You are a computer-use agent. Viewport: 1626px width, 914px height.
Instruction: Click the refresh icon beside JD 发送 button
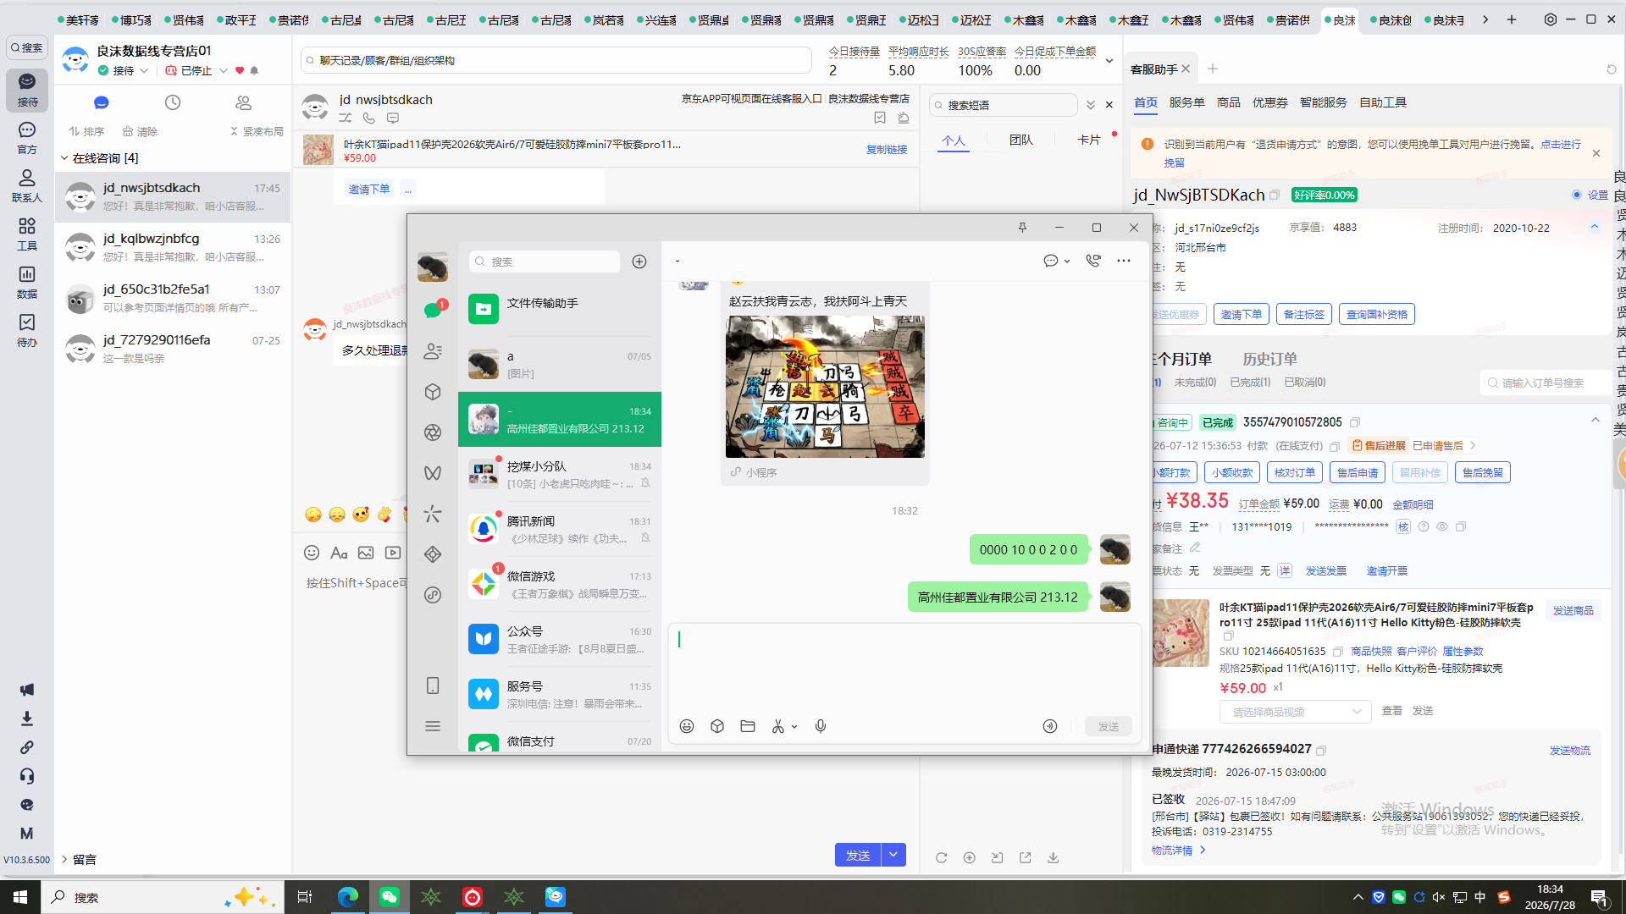point(942,857)
